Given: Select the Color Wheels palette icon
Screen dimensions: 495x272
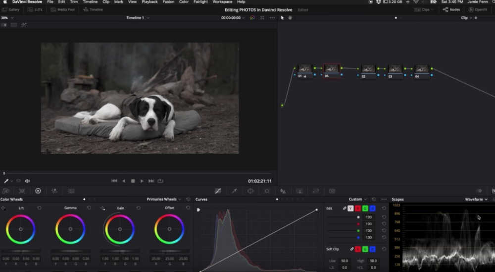Looking at the screenshot, I should click(x=38, y=191).
